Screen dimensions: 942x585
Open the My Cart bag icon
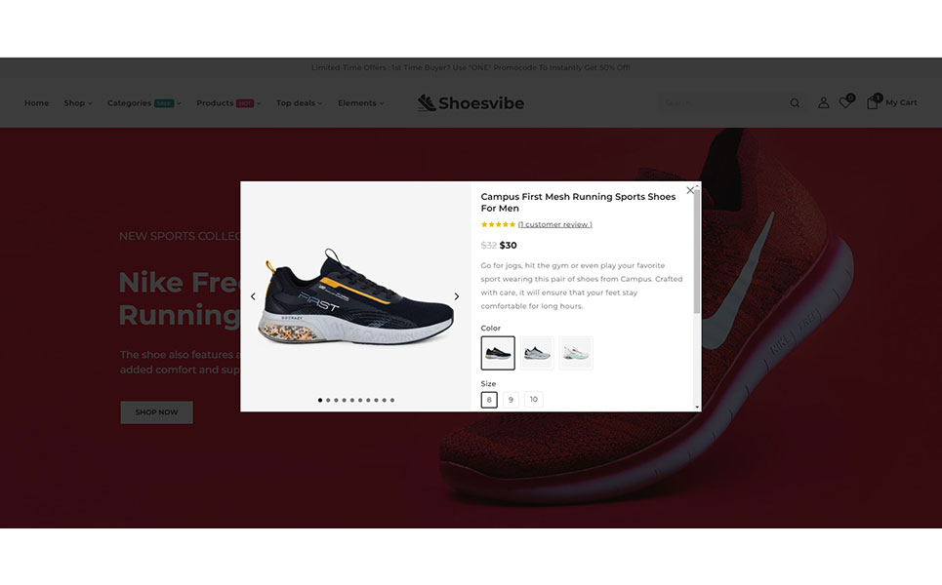872,102
